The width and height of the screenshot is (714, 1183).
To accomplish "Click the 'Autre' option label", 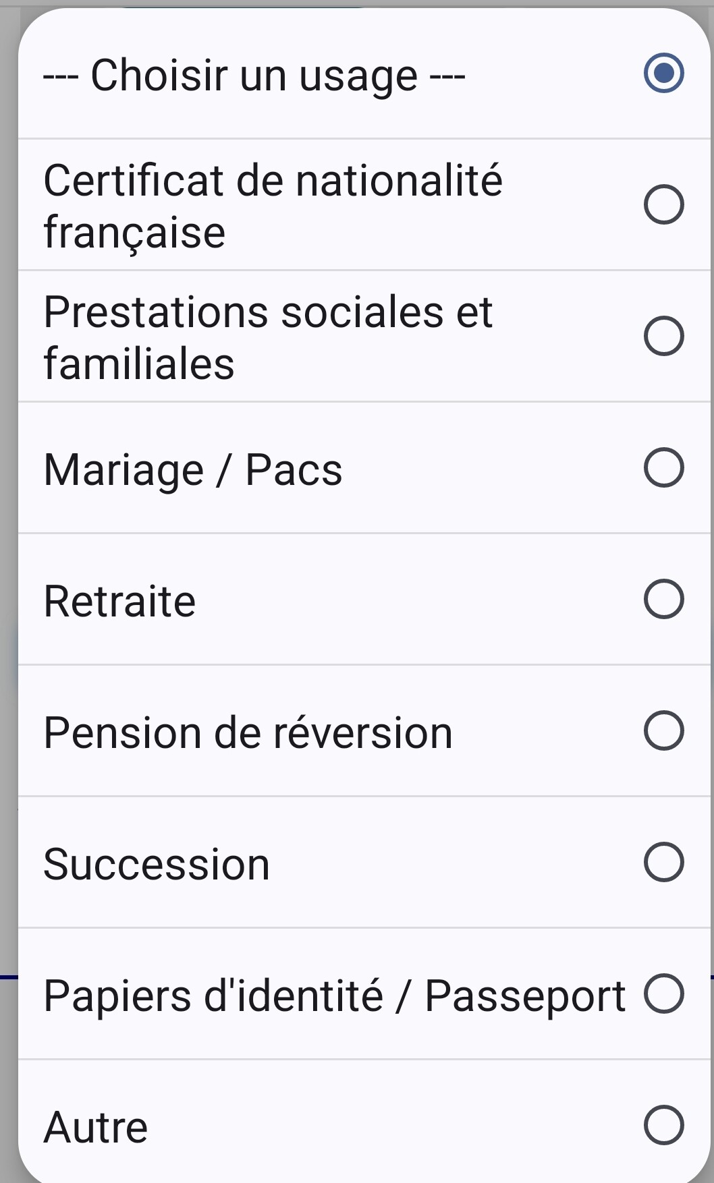I will 96,1127.
